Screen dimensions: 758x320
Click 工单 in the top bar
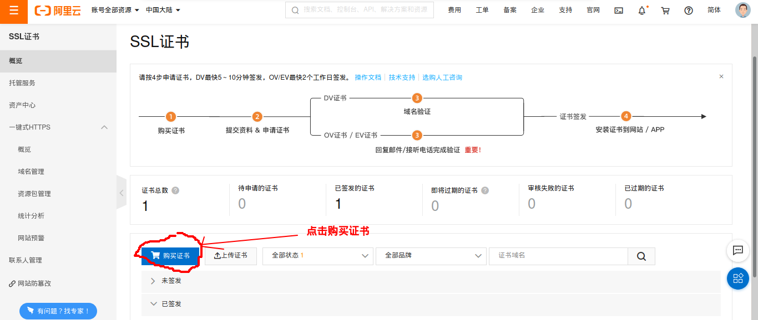pyautogui.click(x=482, y=11)
